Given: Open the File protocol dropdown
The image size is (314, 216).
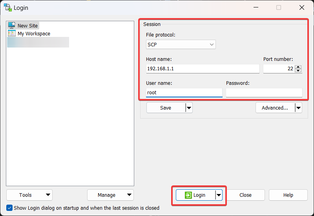Looking at the screenshot, I should click(181, 44).
